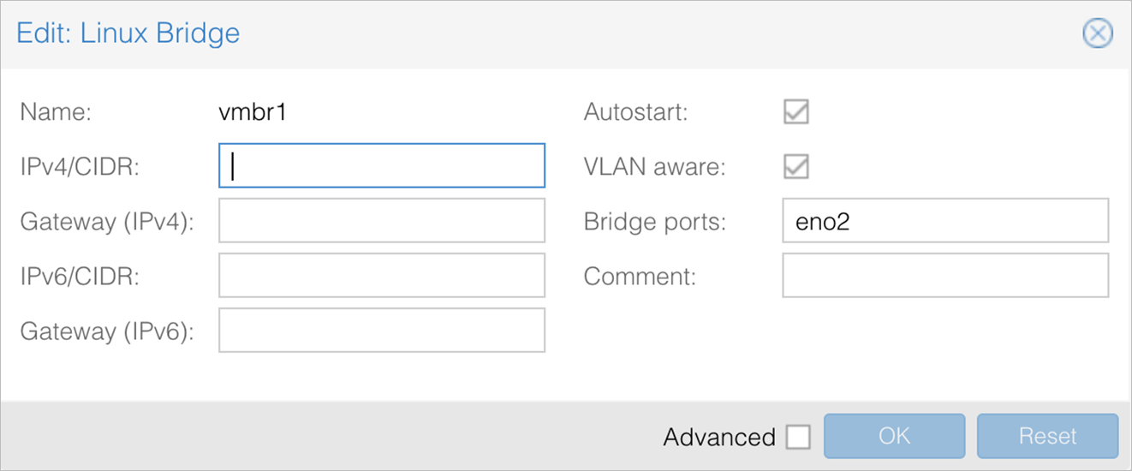The image size is (1132, 471).
Task: Click the "Gateway (IPv4):" label
Action: [108, 222]
